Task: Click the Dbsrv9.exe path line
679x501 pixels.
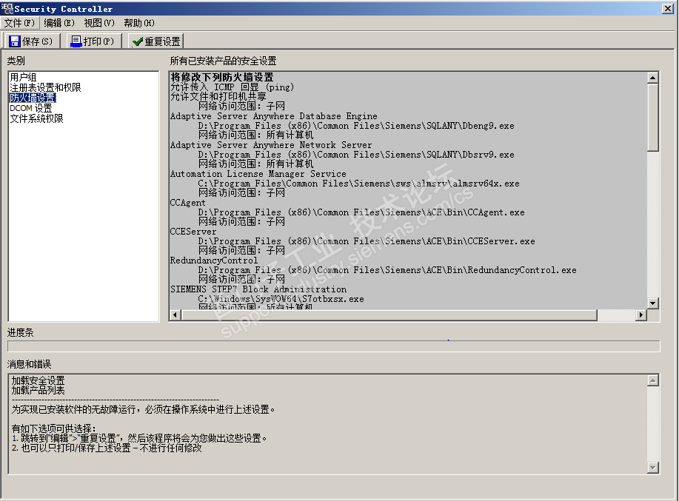Action: click(356, 155)
